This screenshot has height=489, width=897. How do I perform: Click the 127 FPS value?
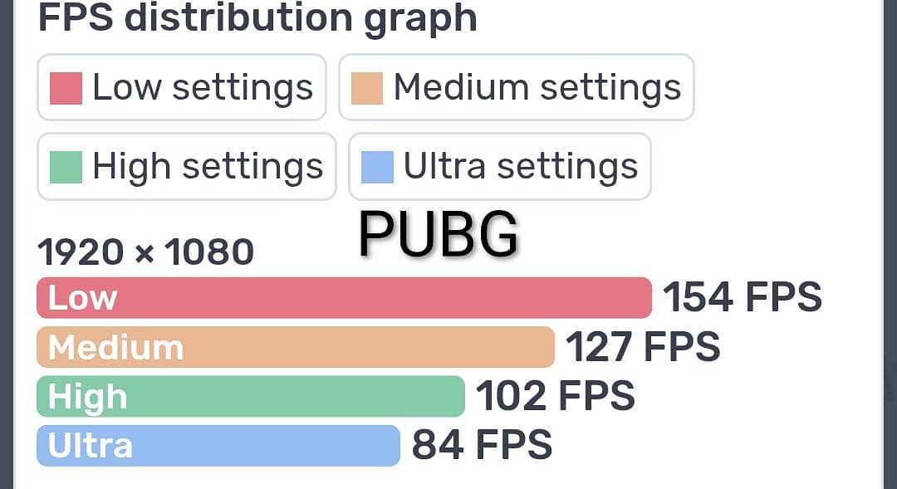coord(642,347)
